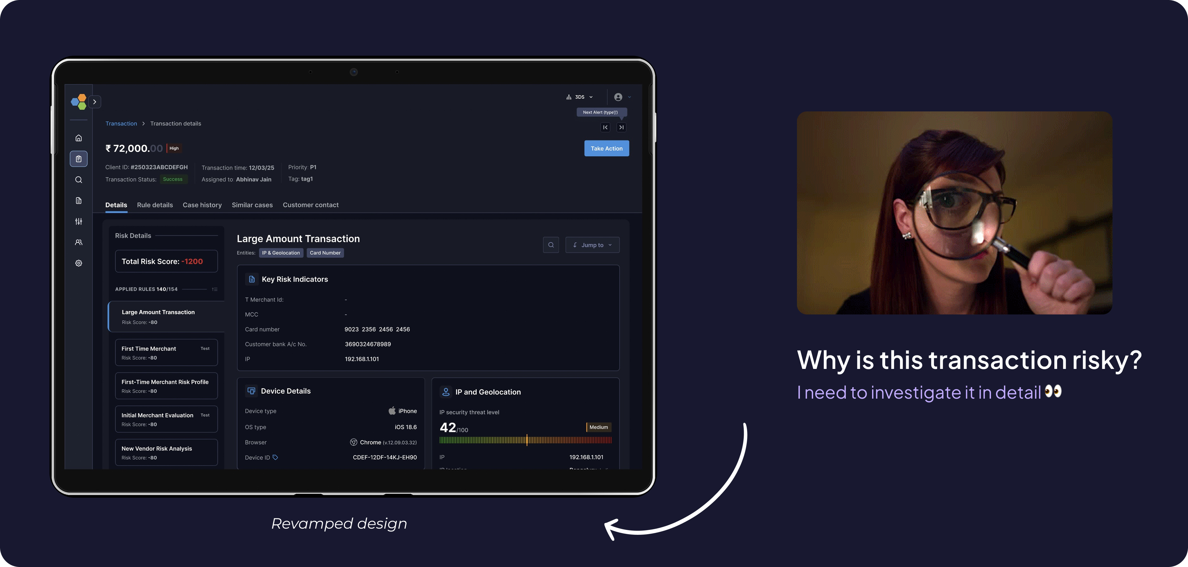Image resolution: width=1188 pixels, height=567 pixels.
Task: Click the search icon in sidebar
Action: [x=78, y=180]
